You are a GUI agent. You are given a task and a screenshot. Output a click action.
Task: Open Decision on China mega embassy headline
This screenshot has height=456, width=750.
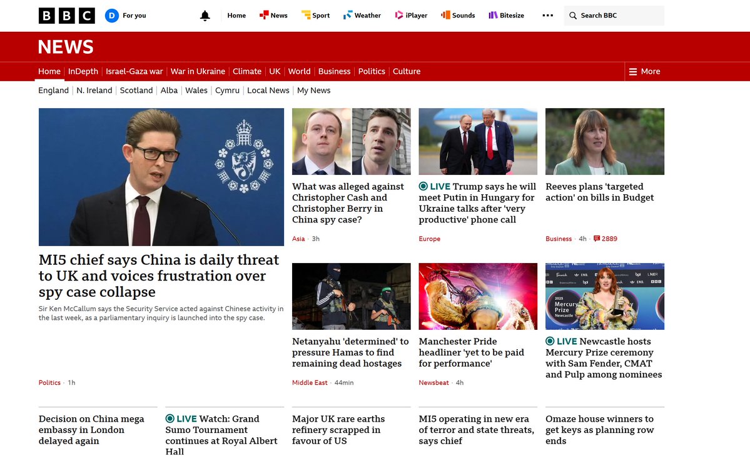(91, 430)
